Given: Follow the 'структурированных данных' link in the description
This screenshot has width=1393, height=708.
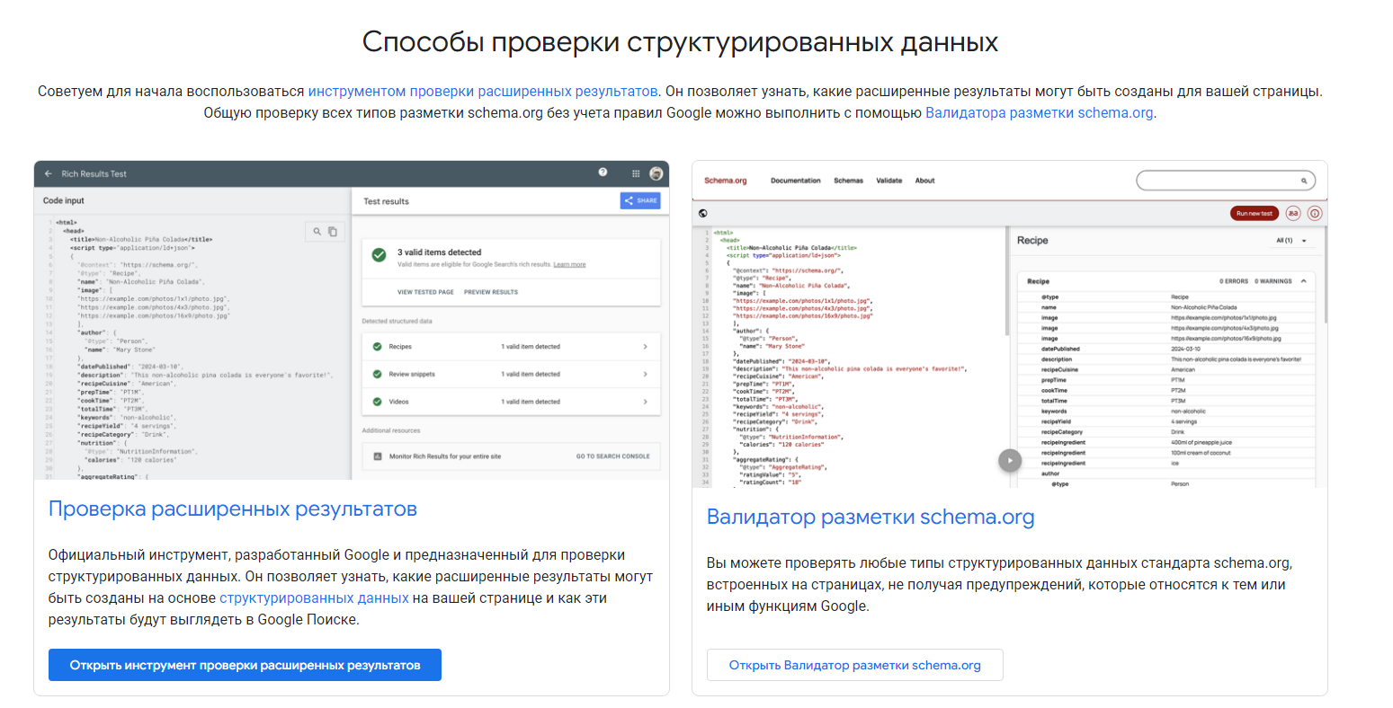Looking at the screenshot, I should pos(314,597).
